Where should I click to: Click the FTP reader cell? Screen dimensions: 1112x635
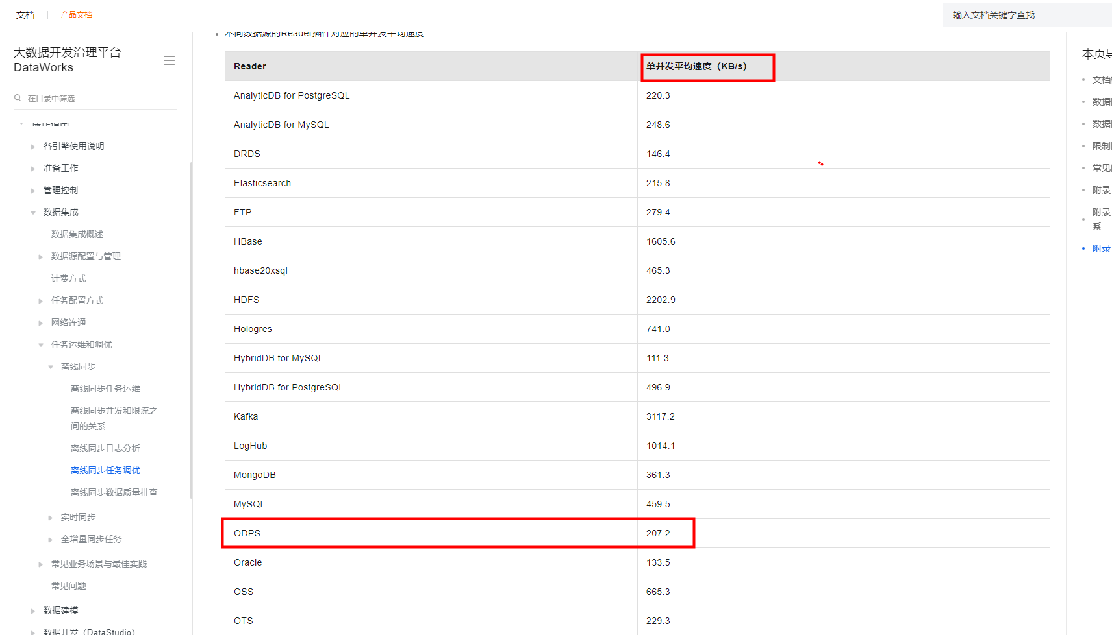tap(431, 212)
